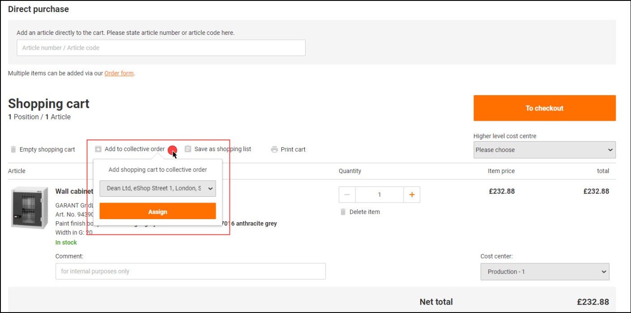This screenshot has height=313, width=631.
Task: Expand the Dean Ltd address dropdown
Action: pyautogui.click(x=158, y=188)
